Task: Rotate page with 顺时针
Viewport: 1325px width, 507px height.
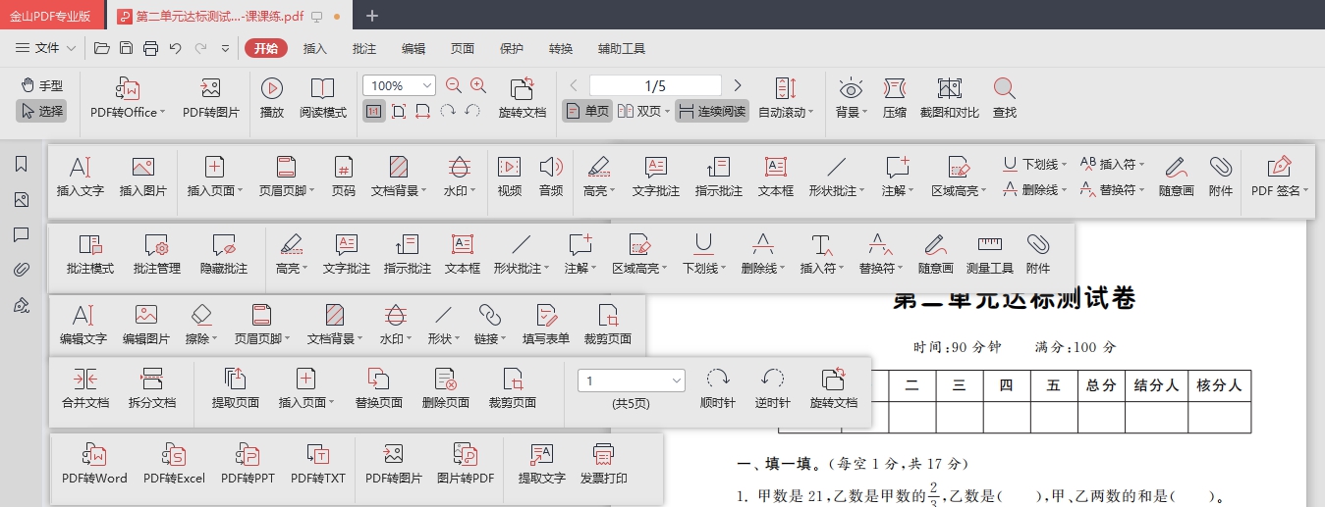Action: pos(718,389)
